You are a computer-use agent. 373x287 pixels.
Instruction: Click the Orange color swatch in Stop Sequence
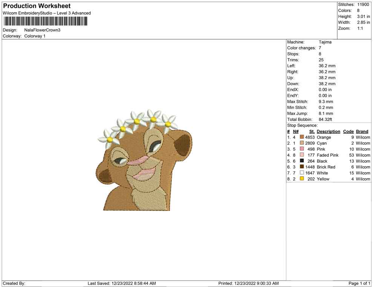pos(301,137)
